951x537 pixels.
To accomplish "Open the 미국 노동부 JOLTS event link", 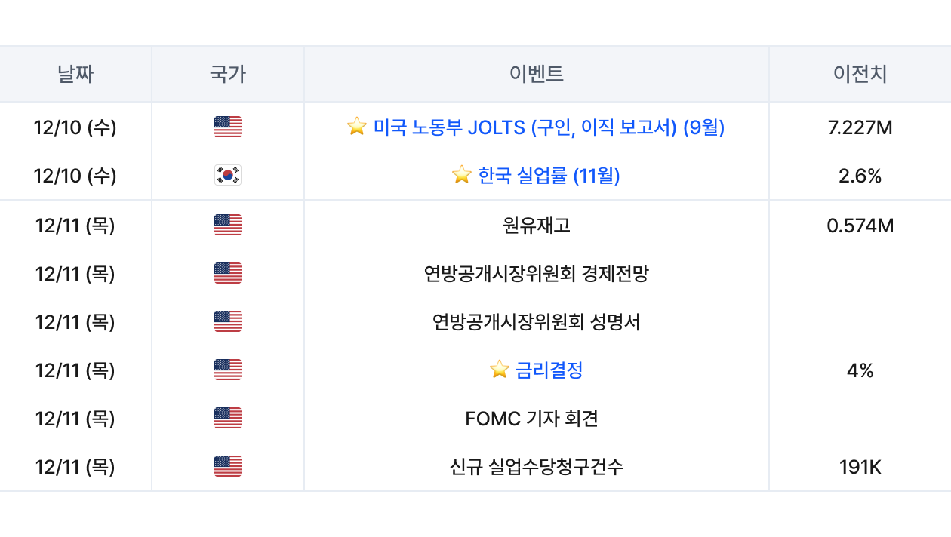I will [x=549, y=127].
